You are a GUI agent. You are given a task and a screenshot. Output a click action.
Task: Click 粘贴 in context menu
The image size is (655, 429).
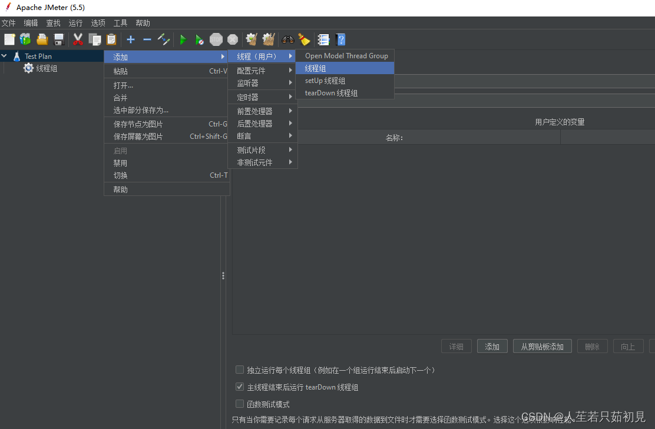(x=167, y=71)
